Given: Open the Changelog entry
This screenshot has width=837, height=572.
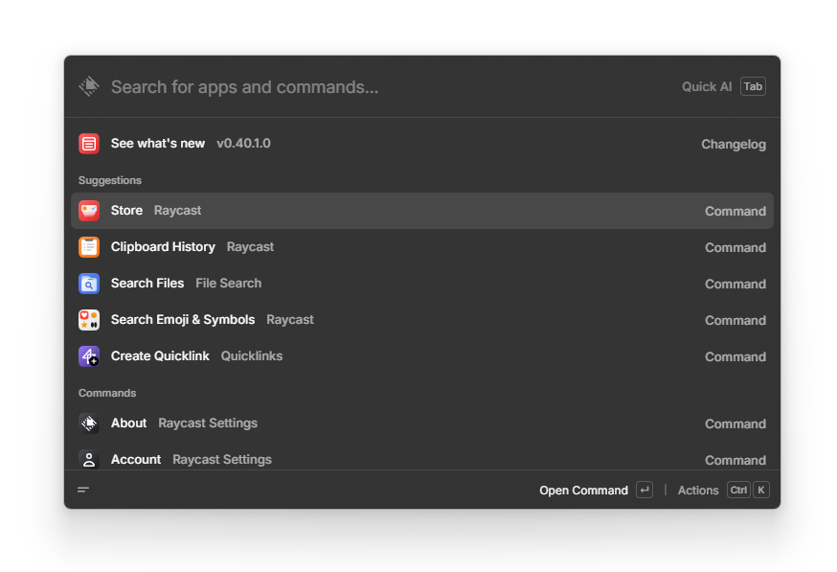Looking at the screenshot, I should pyautogui.click(x=734, y=144).
